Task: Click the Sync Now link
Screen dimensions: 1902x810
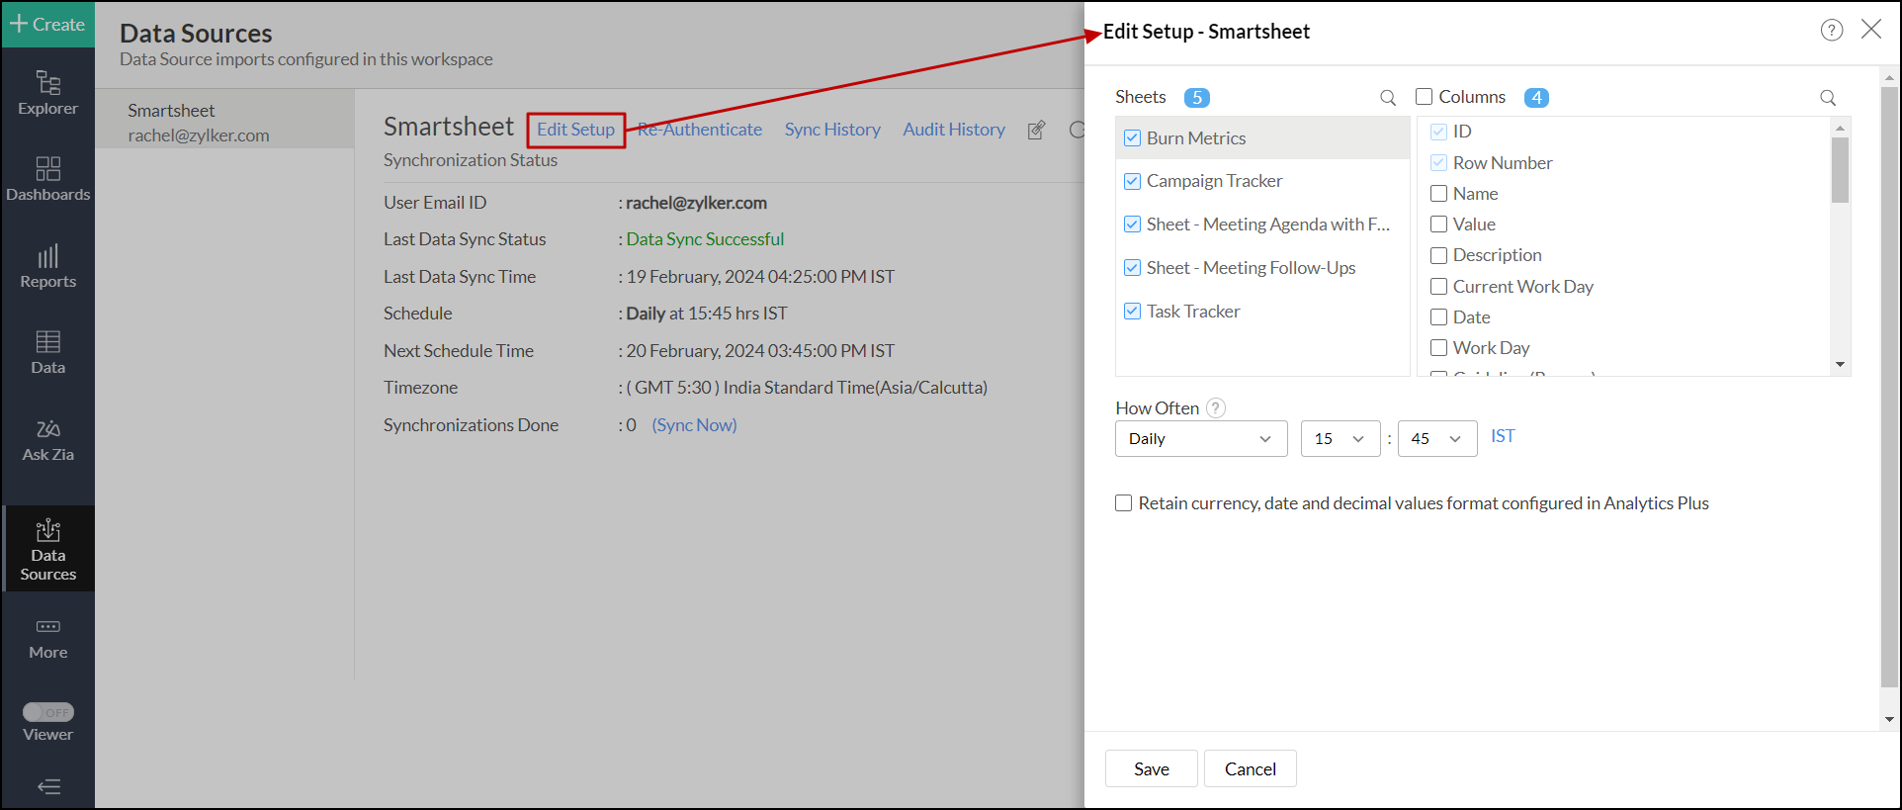Action: pyautogui.click(x=694, y=425)
